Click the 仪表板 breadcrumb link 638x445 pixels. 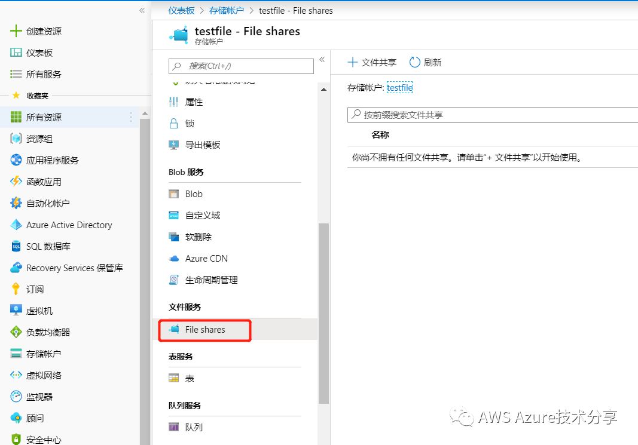pos(181,11)
